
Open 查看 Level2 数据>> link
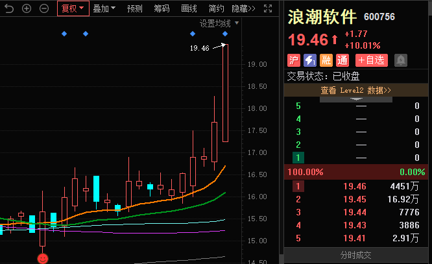point(356,90)
